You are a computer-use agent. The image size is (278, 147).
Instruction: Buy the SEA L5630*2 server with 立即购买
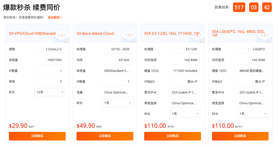[240, 136]
